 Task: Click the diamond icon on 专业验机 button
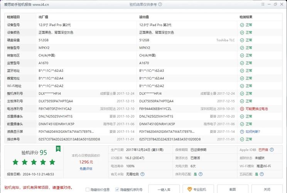[189, 190]
